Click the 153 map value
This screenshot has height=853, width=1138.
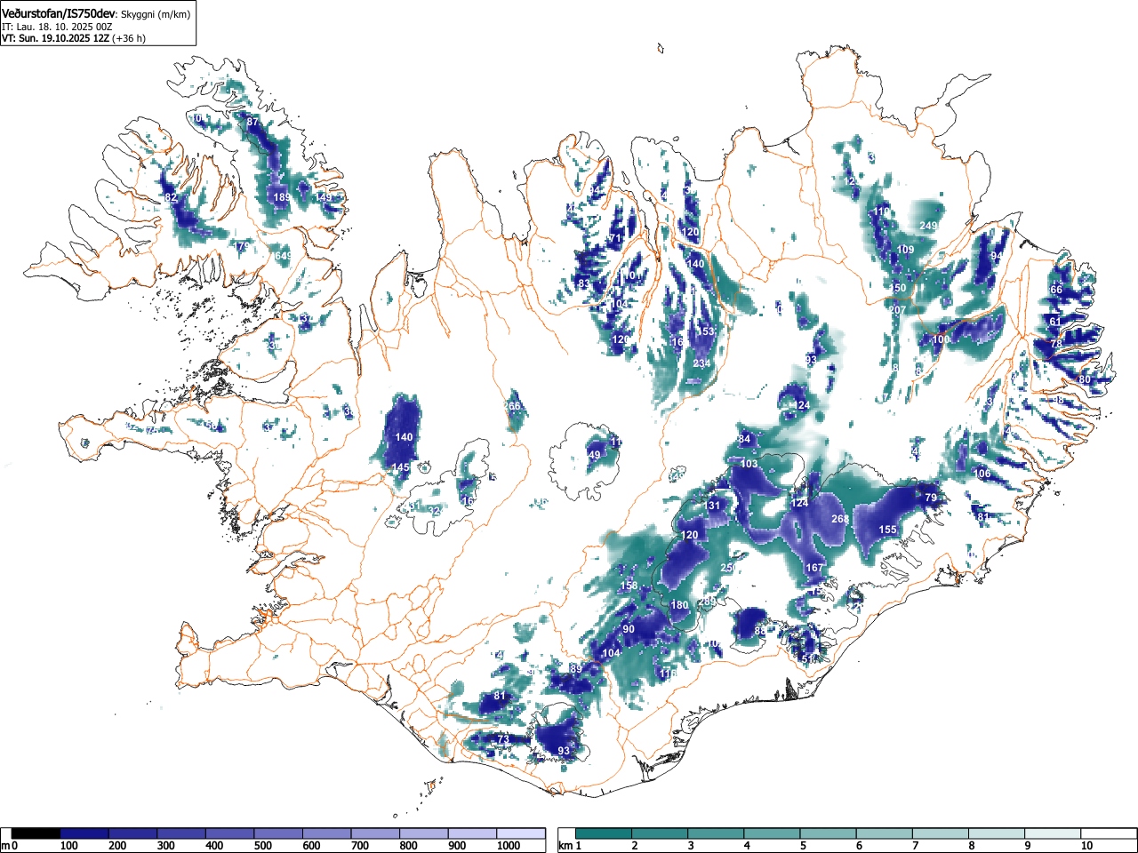pos(706,331)
